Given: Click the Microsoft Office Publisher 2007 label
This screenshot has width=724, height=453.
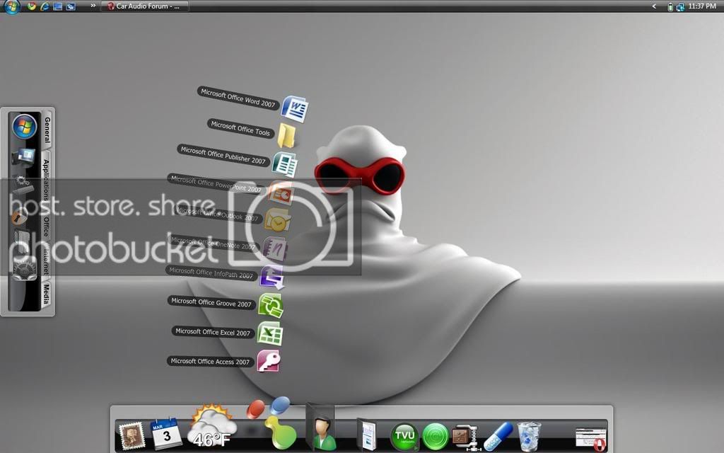Looking at the screenshot, I should [x=223, y=155].
